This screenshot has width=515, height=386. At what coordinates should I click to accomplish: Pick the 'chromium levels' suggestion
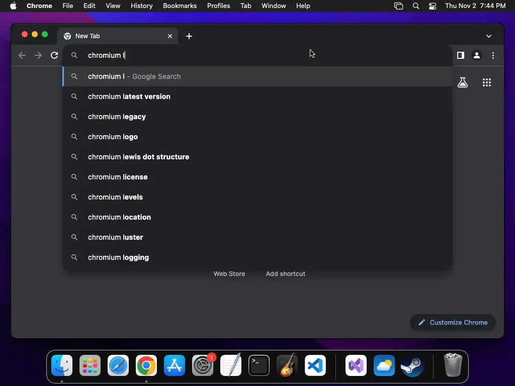point(257,197)
